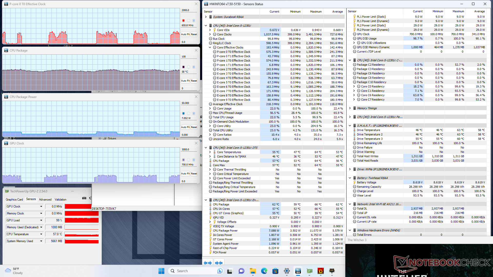Click the GPU-Z screenshot camera icon
The width and height of the screenshot is (493, 277).
[x=84, y=198]
